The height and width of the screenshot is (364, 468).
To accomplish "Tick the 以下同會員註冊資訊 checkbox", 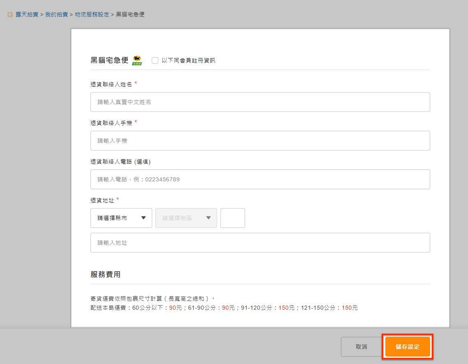I will click(155, 60).
